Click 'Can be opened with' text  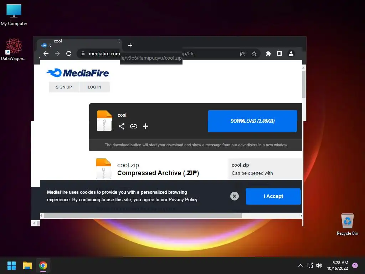coord(252,173)
